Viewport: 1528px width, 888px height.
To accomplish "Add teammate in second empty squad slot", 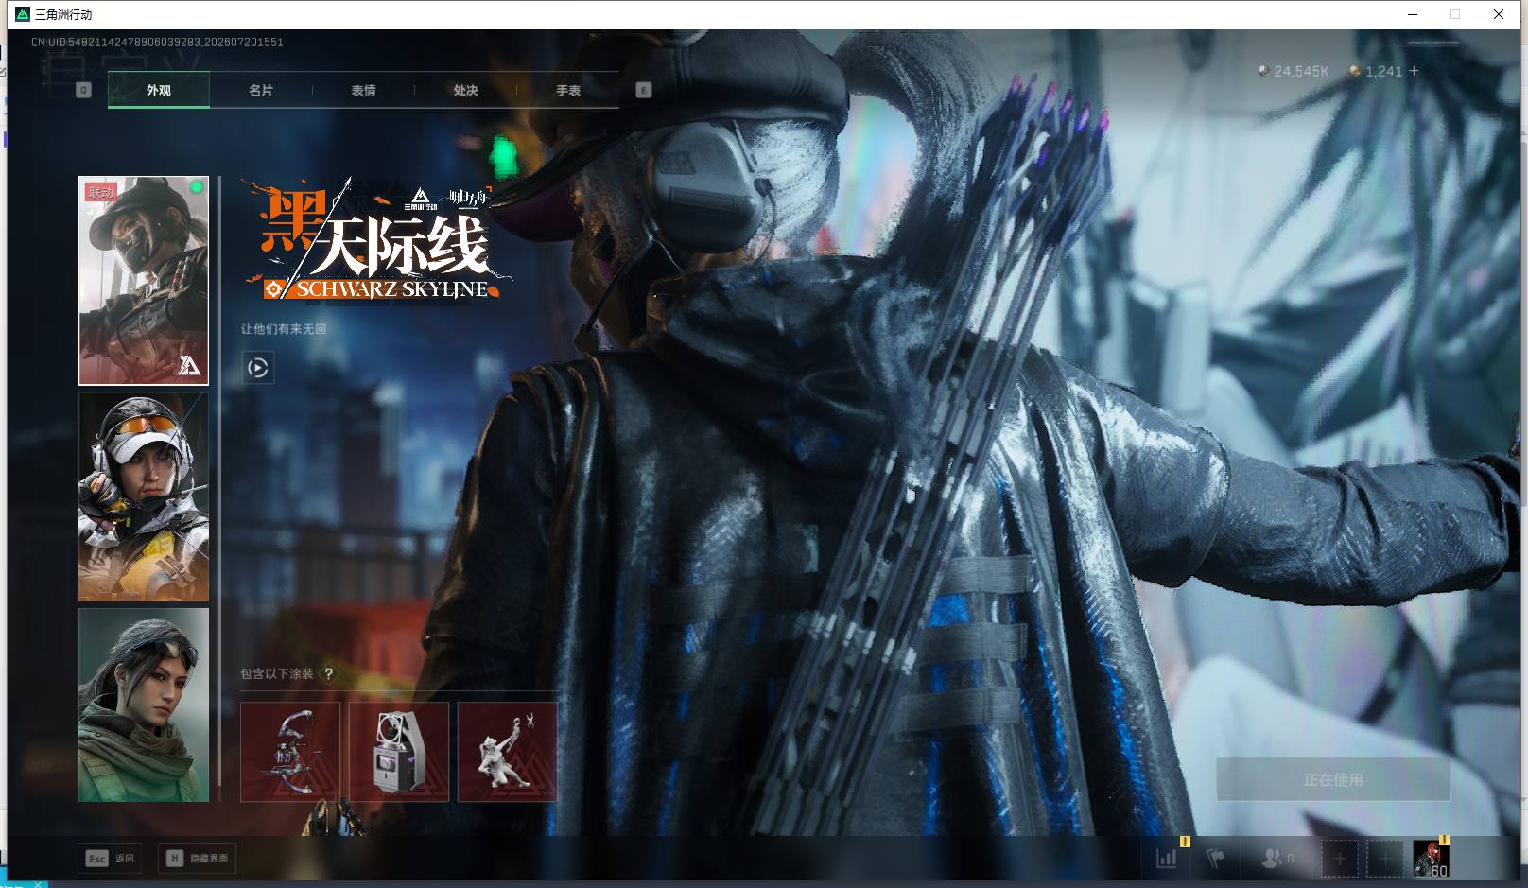I will click(x=1384, y=859).
